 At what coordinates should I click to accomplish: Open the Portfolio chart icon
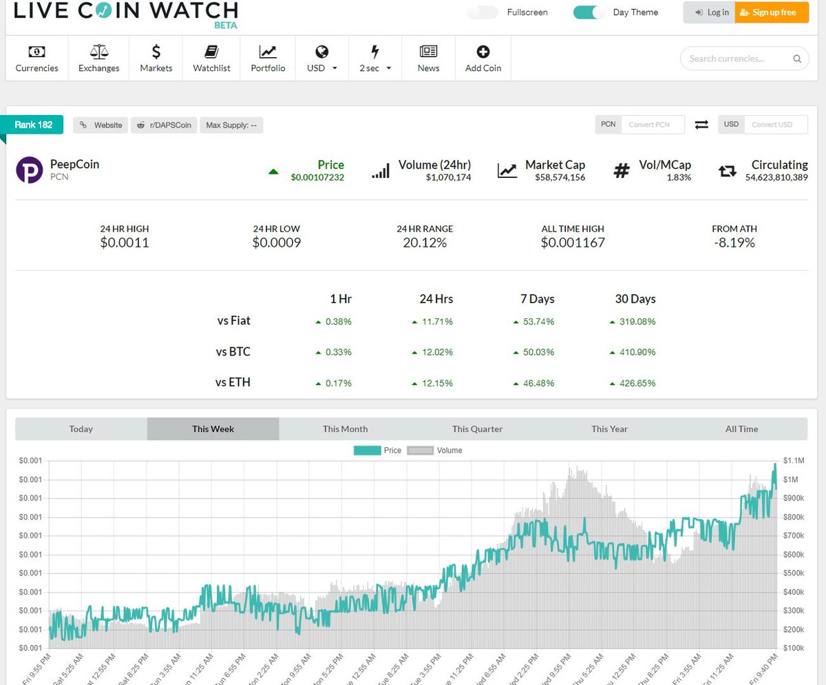click(x=268, y=52)
